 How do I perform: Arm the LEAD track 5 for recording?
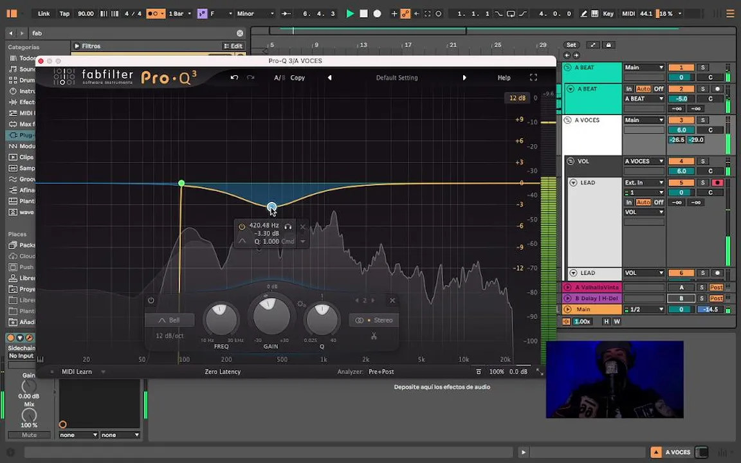[x=717, y=183]
